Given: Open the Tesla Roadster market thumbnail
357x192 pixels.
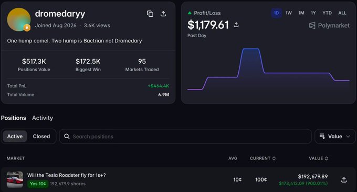Looking at the screenshot, I should point(15,179).
